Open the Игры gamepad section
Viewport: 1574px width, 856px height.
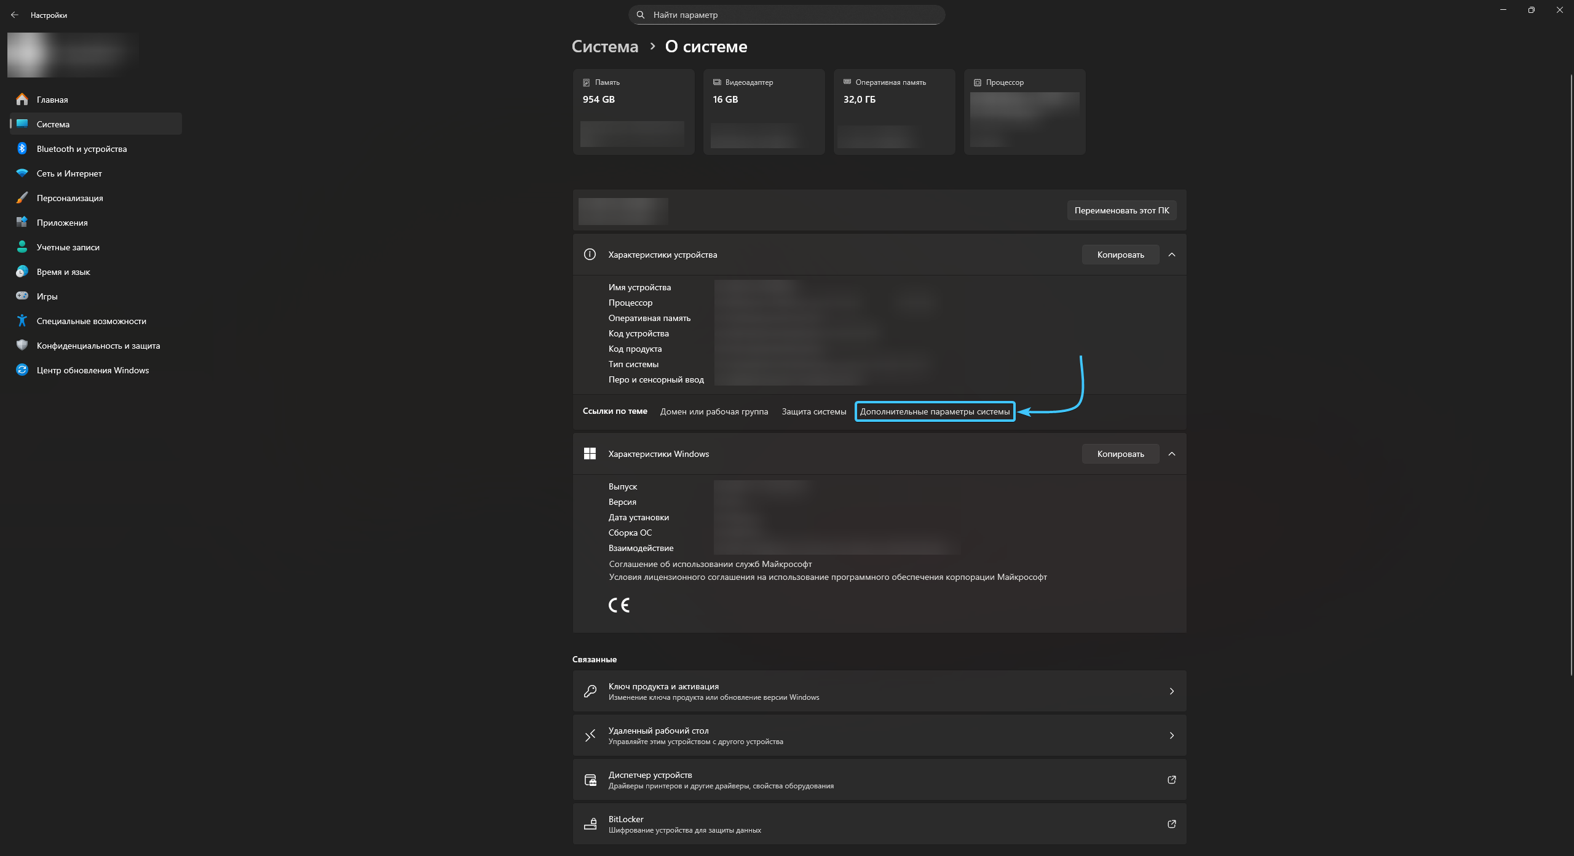coord(47,296)
